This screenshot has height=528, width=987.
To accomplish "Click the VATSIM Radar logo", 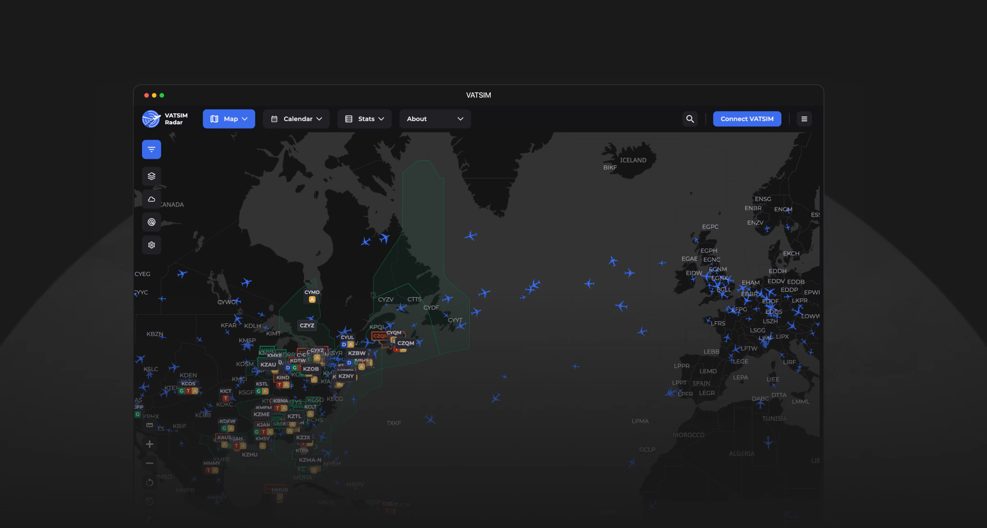I will point(165,119).
